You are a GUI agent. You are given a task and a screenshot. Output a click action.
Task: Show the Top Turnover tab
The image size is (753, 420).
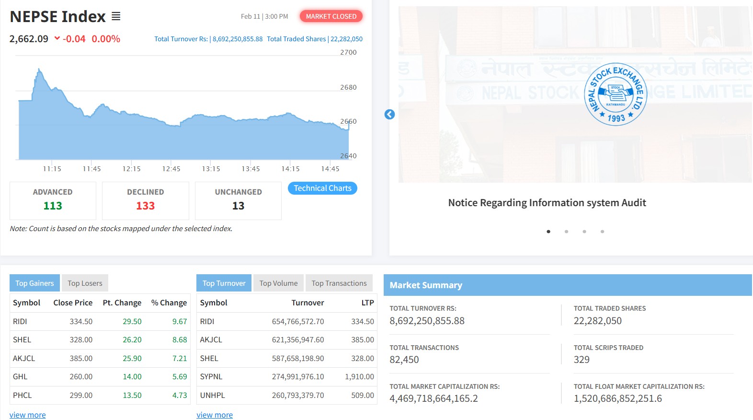pos(224,283)
